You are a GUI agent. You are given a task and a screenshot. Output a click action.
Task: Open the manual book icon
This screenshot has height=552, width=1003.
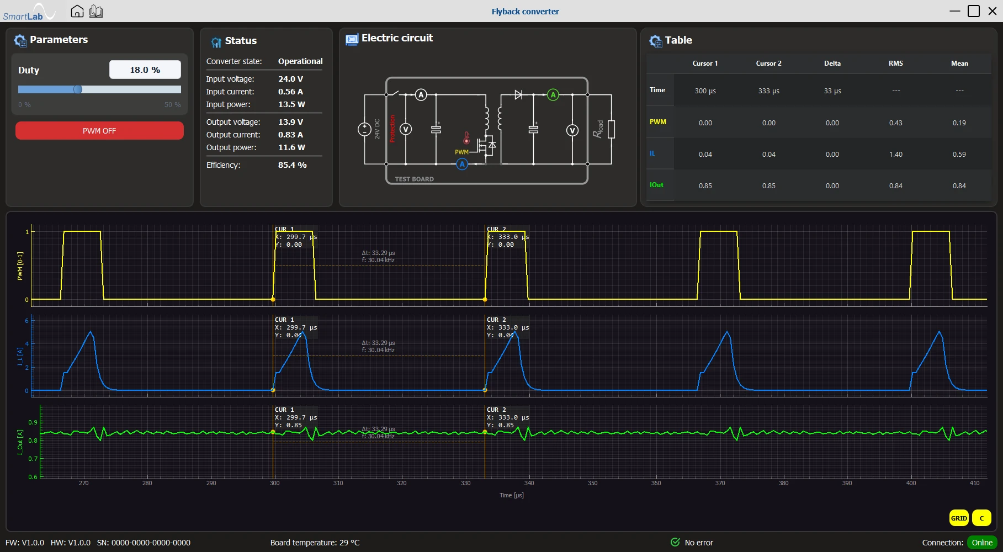coord(96,11)
